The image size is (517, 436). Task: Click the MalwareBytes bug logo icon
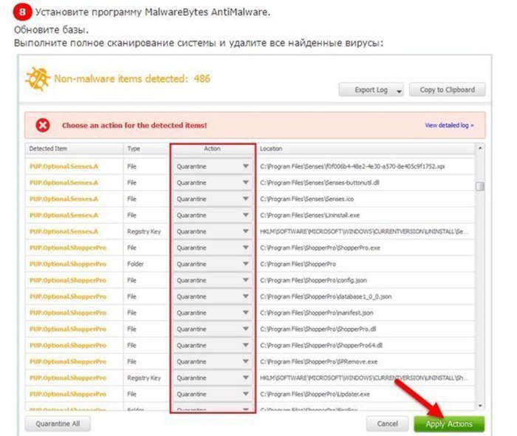(37, 79)
